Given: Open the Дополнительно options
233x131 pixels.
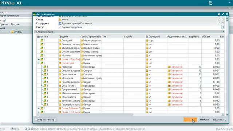Looking at the screenshot, I should (45, 120).
